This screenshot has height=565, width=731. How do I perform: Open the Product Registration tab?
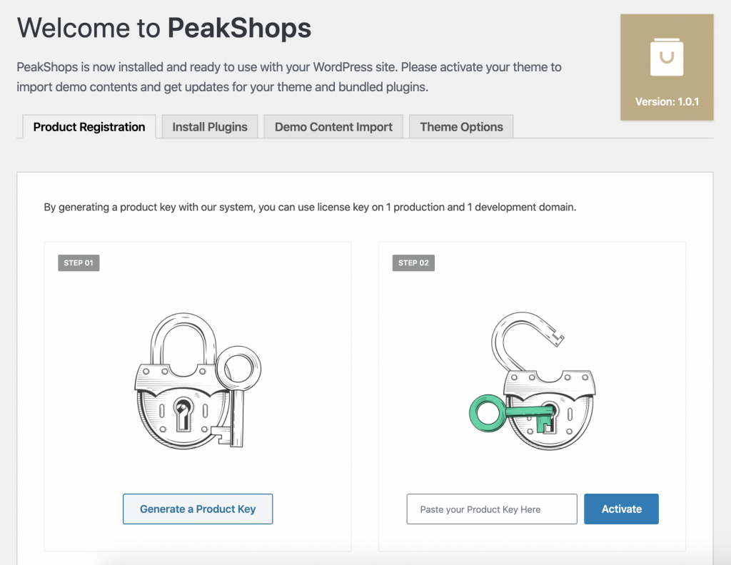click(x=89, y=127)
